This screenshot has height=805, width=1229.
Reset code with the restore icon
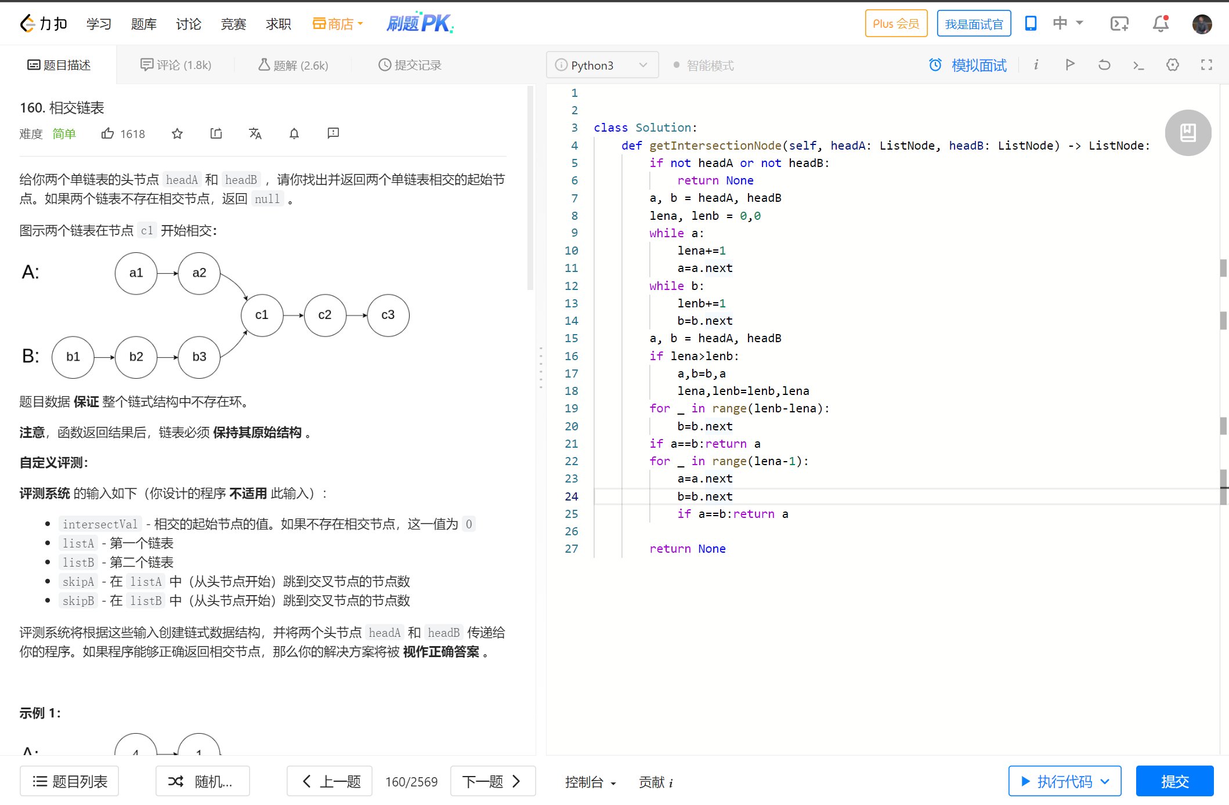[x=1104, y=65]
